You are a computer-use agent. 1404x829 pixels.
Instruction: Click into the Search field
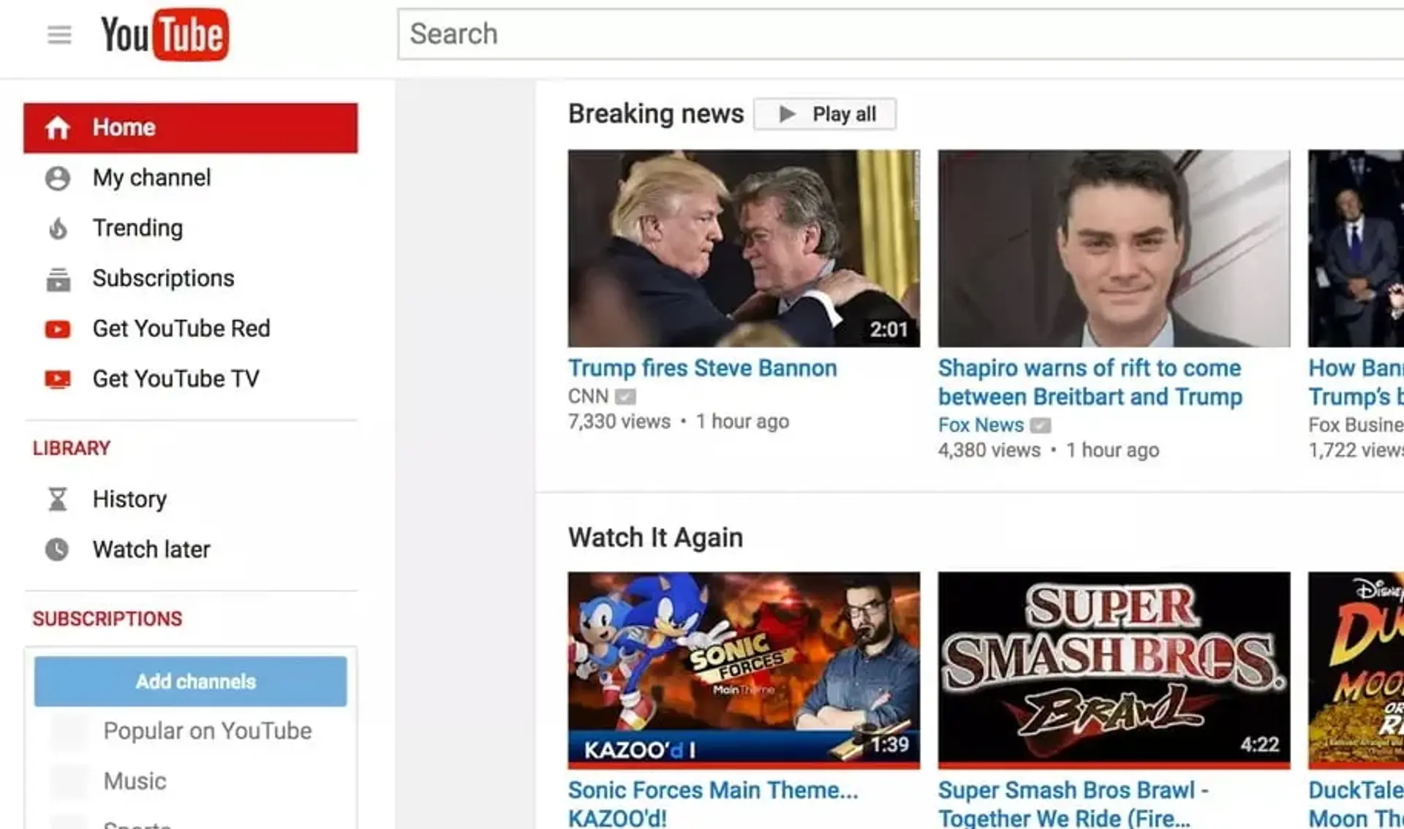(x=901, y=34)
